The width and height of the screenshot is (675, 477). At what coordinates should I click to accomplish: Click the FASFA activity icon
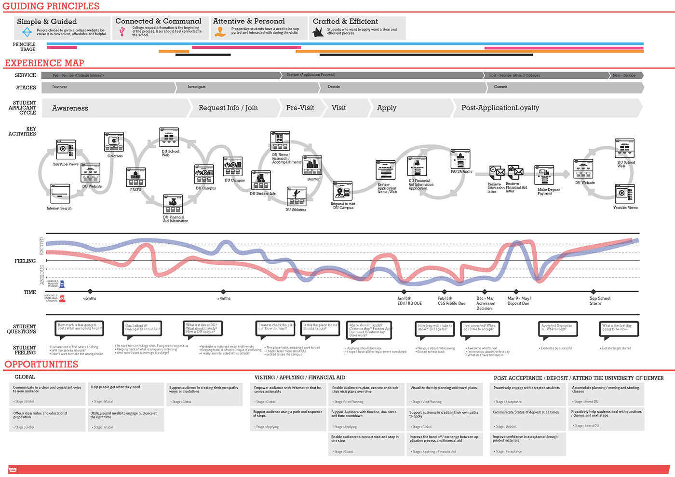[135, 177]
